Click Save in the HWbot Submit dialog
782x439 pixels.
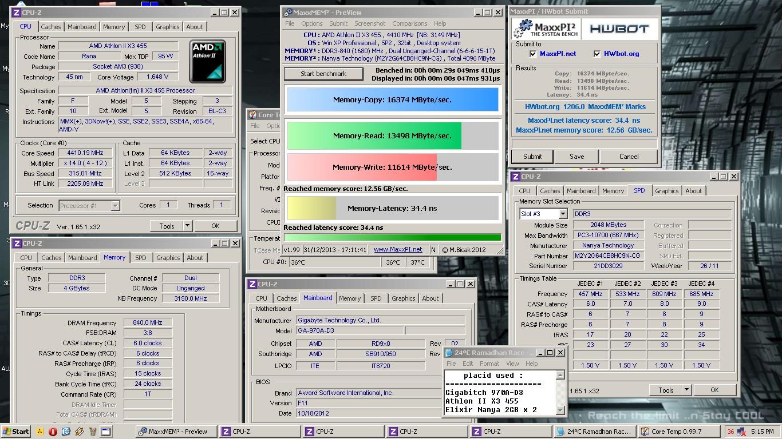pyautogui.click(x=577, y=157)
